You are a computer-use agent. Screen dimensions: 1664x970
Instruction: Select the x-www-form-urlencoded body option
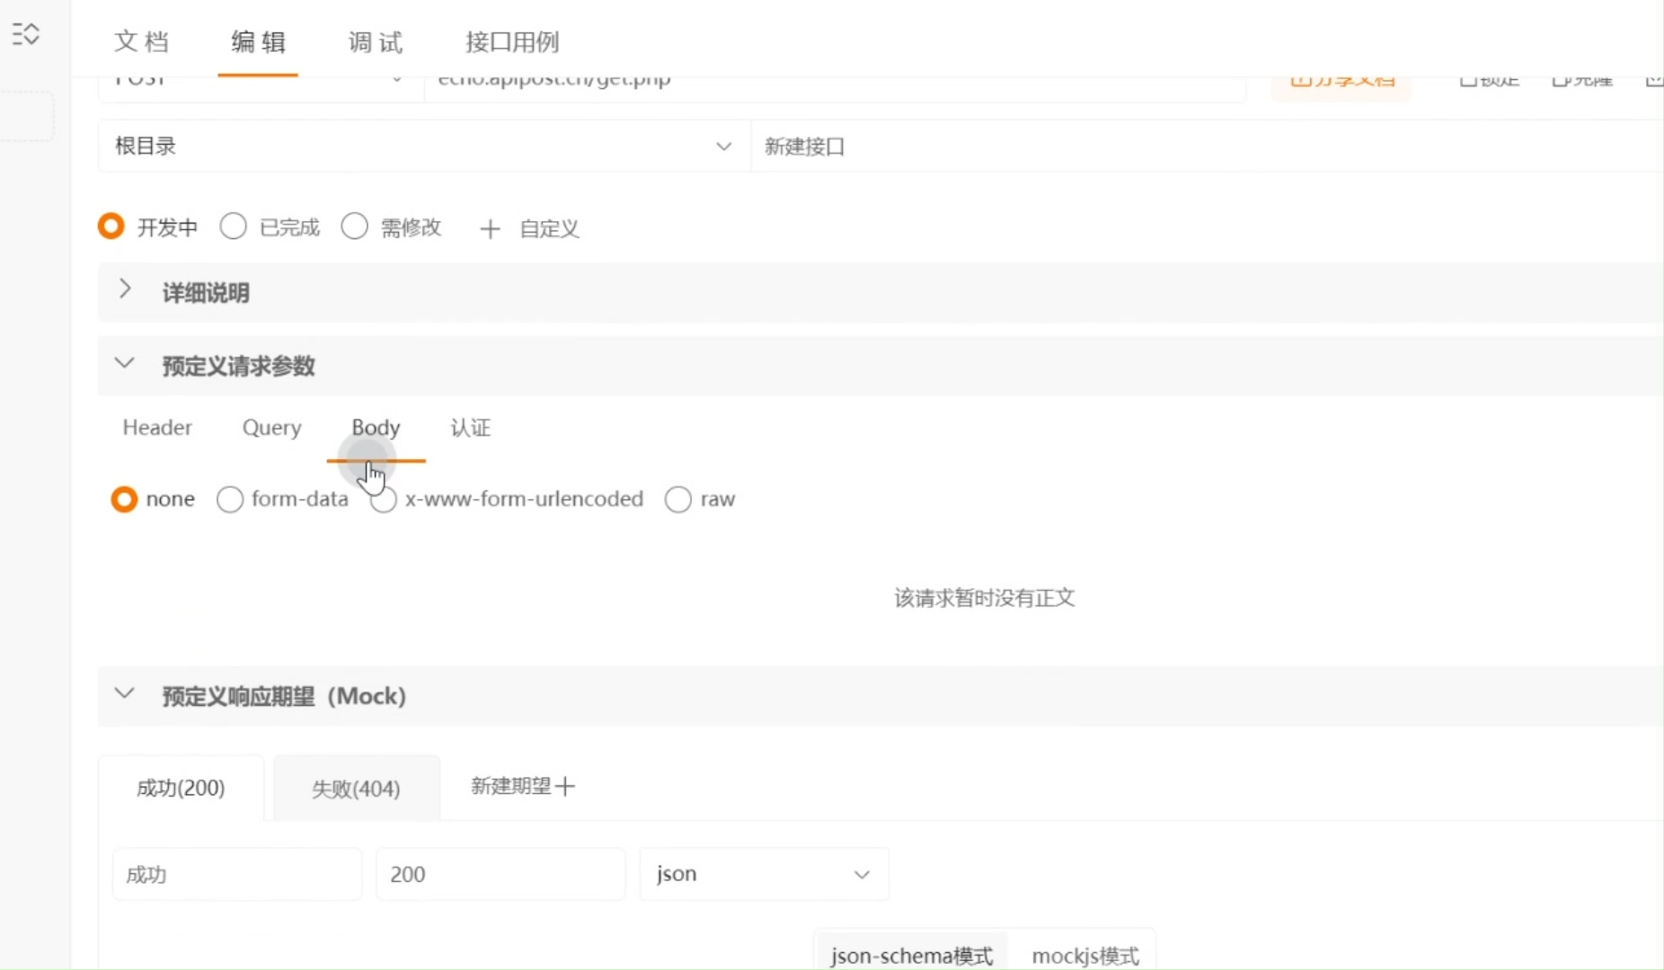pyautogui.click(x=385, y=501)
